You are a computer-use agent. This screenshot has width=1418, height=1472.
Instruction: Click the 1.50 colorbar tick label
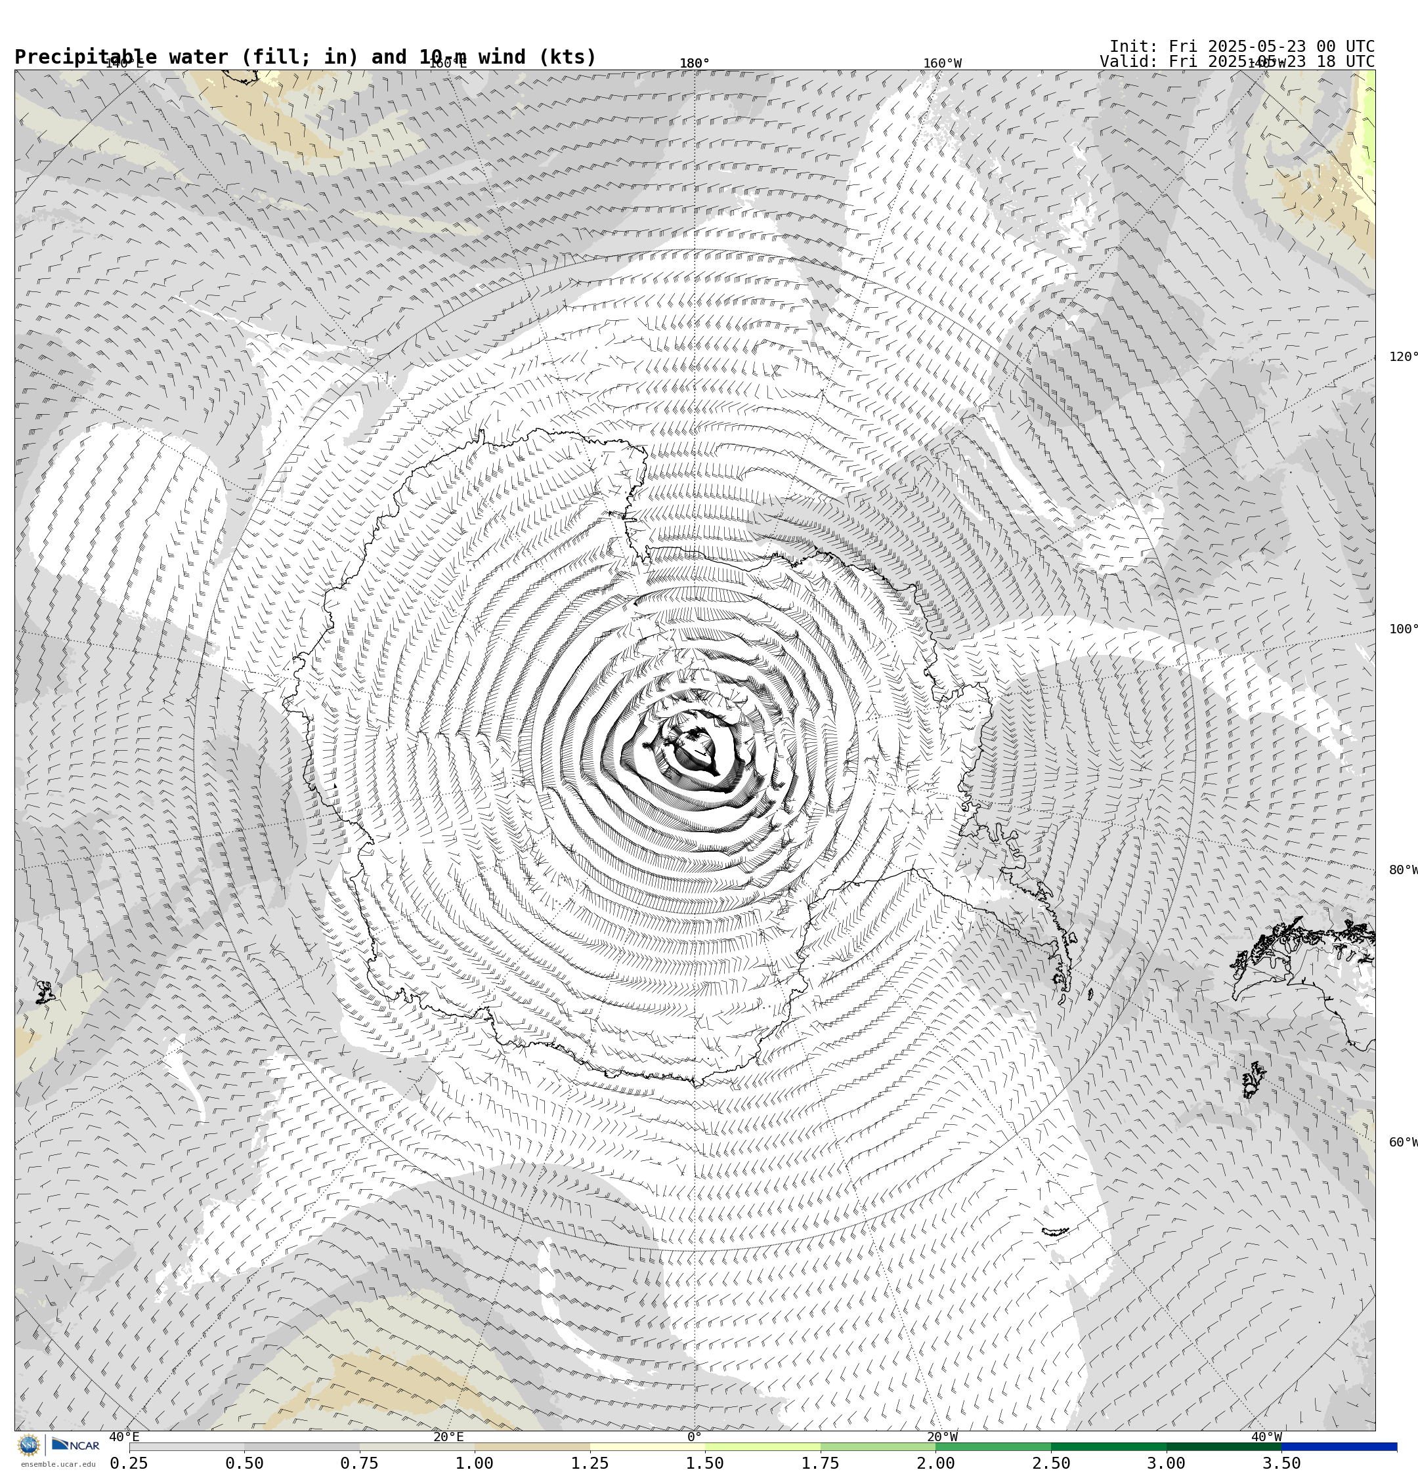[x=705, y=1462]
